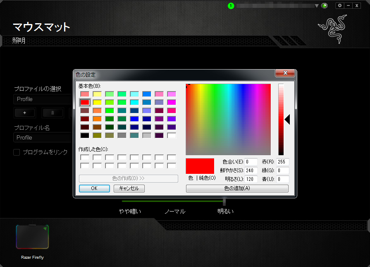The width and height of the screenshot is (370, 267).
Task: Click inside the hue-saturation spectrum field
Action: [228, 119]
